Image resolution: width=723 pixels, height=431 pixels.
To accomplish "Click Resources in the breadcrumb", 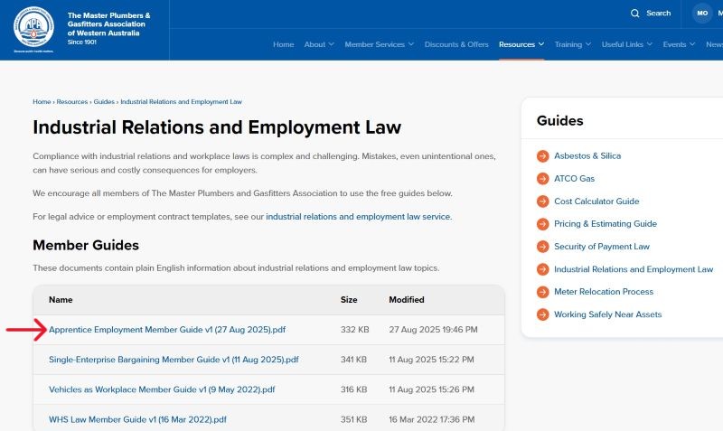I will pyautogui.click(x=72, y=102).
